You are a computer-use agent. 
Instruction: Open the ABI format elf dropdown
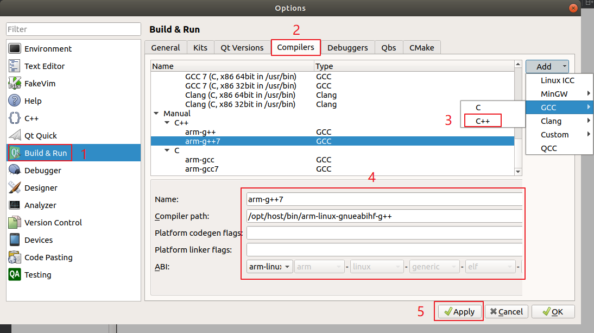coord(490,267)
